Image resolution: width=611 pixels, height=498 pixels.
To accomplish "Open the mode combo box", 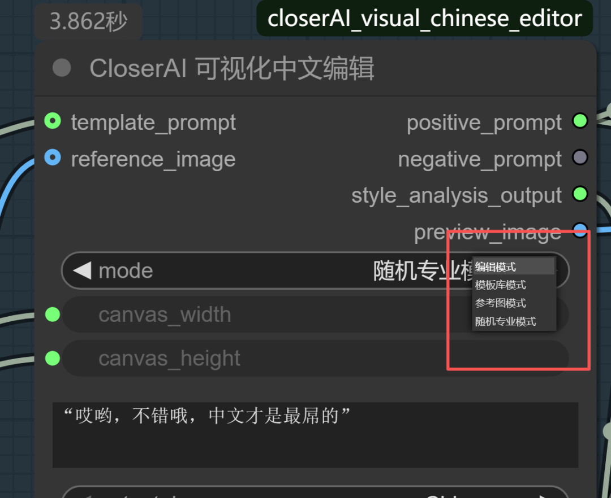I will pos(315,270).
